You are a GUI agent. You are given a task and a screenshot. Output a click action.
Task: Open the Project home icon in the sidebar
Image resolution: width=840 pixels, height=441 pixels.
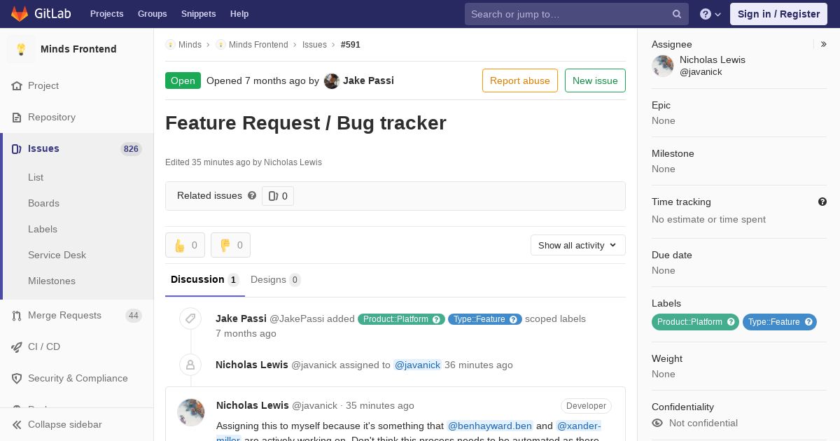(17, 86)
